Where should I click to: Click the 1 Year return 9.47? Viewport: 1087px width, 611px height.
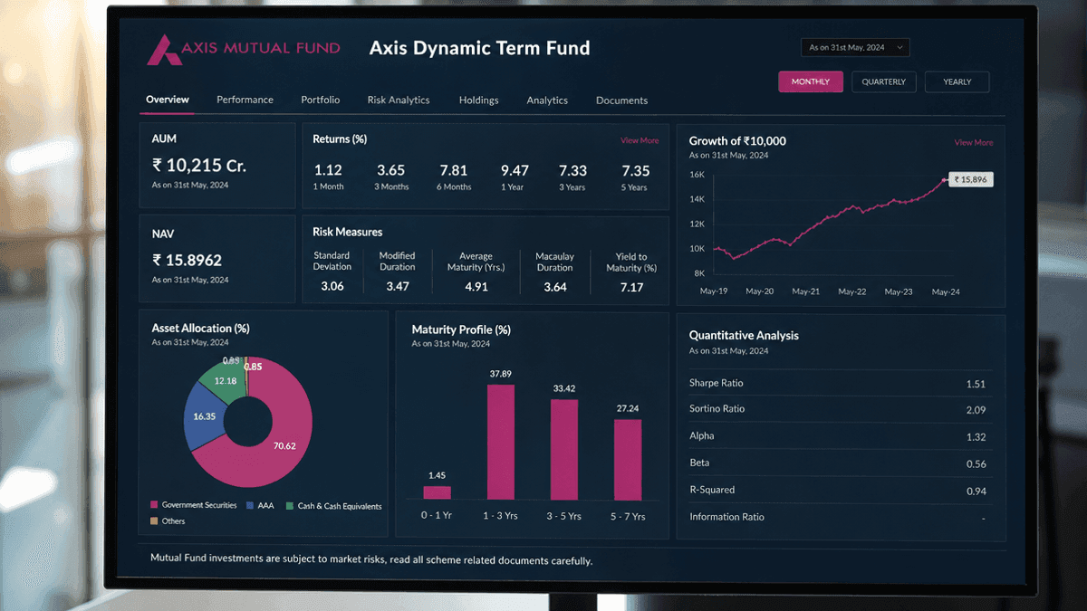(515, 170)
